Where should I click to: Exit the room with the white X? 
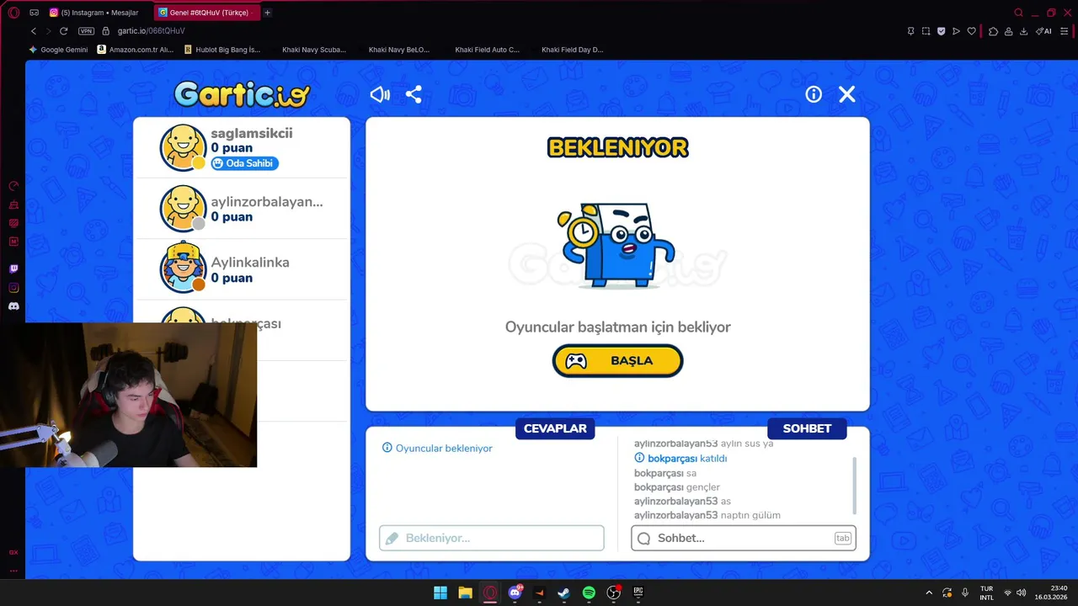[x=847, y=94]
